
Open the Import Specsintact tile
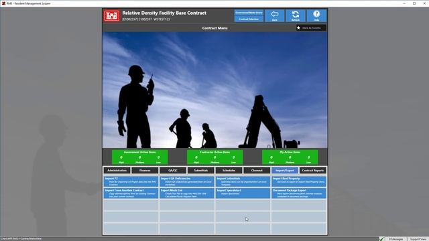tap(243, 193)
